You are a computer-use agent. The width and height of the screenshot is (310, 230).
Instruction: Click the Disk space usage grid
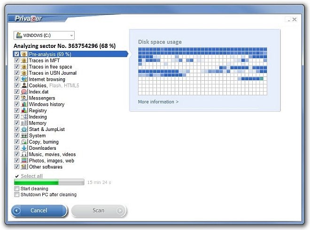[x=202, y=71]
